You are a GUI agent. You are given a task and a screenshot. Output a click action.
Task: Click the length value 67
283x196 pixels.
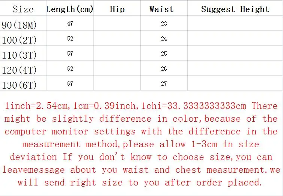pos(70,84)
